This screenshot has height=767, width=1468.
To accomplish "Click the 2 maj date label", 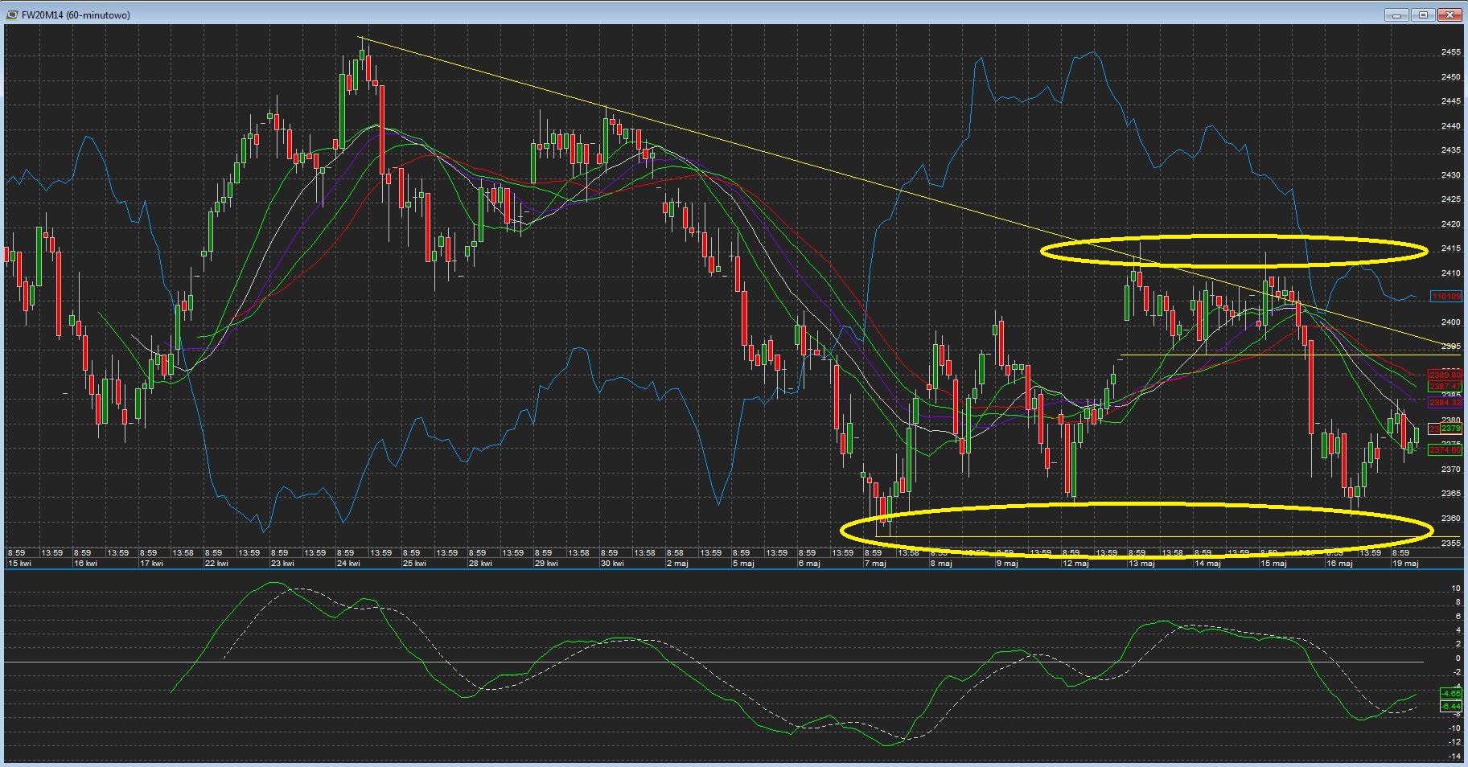I will tap(677, 564).
